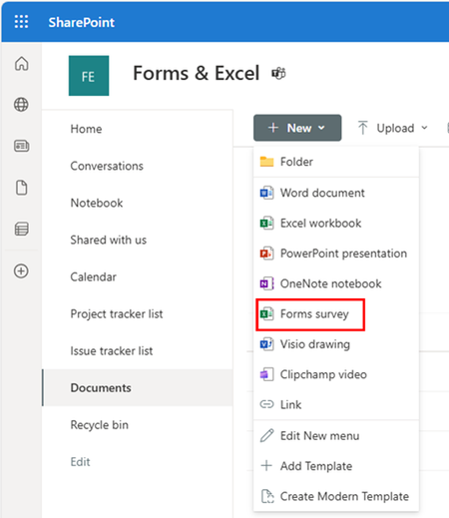The width and height of the screenshot is (449, 518).
Task: Select Clipchamp video menu entry
Action: click(x=336, y=374)
